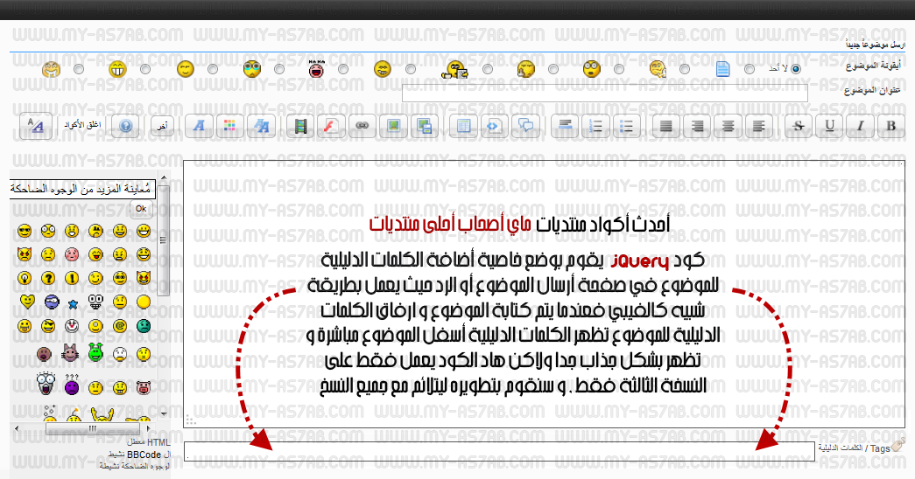This screenshot has height=479, width=915.
Task: Click 'اغلق الأكواد' close tags button
Action: click(x=82, y=125)
